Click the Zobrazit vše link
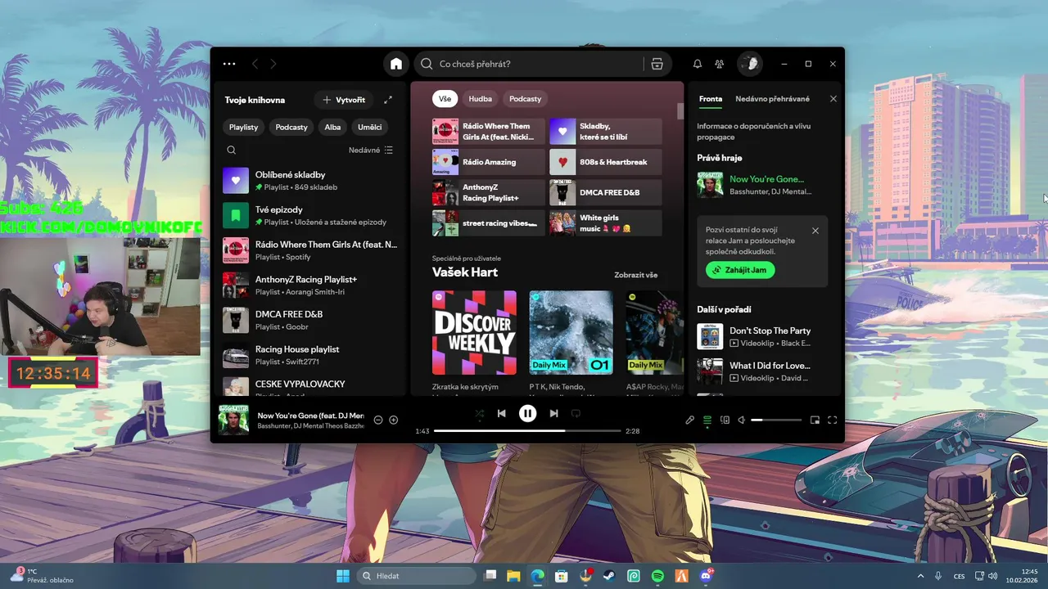This screenshot has height=589, width=1048. (x=636, y=275)
